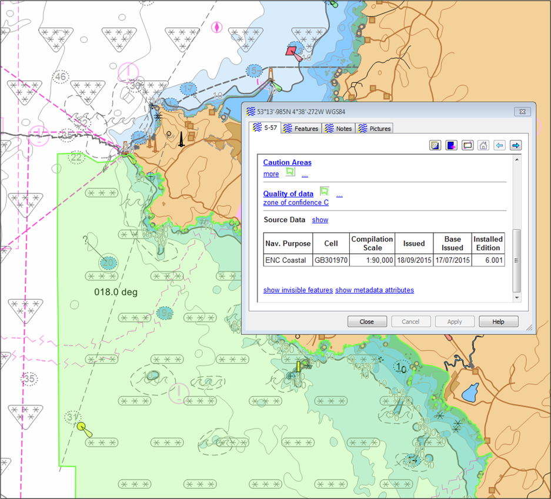Click the home icon in dialog toolbar
551x499 pixels.
[x=483, y=145]
